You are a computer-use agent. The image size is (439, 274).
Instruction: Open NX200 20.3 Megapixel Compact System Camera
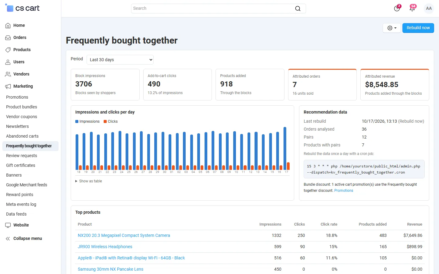click(x=124, y=235)
